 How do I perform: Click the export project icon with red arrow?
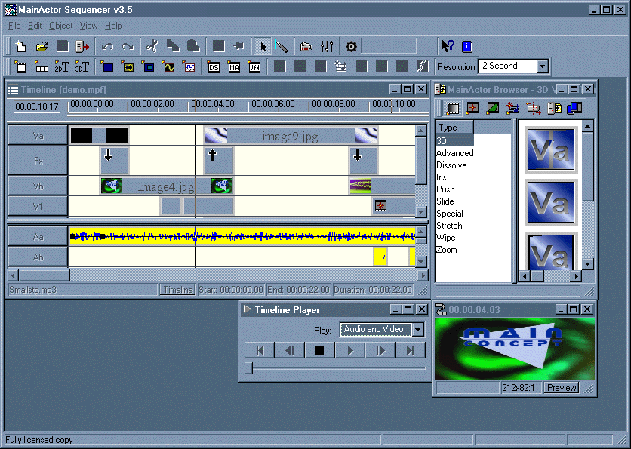pyautogui.click(x=82, y=46)
